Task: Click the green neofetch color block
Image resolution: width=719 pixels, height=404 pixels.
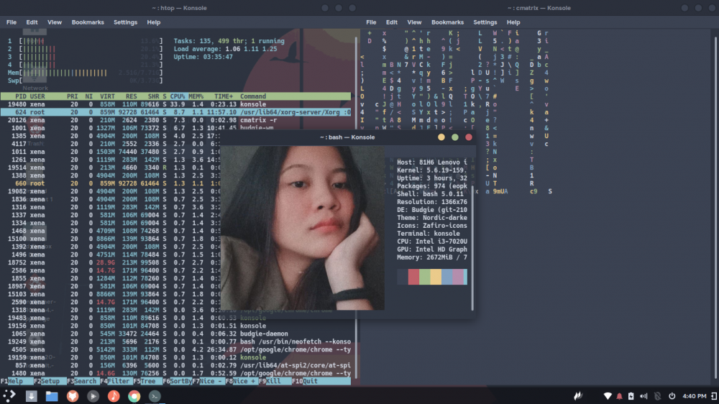Action: click(x=425, y=277)
